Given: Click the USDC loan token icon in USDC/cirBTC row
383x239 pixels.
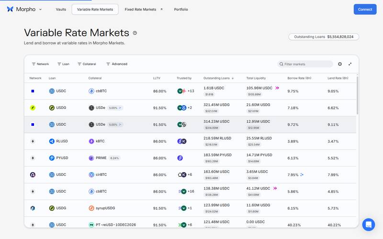Looking at the screenshot, I should (52, 174).
